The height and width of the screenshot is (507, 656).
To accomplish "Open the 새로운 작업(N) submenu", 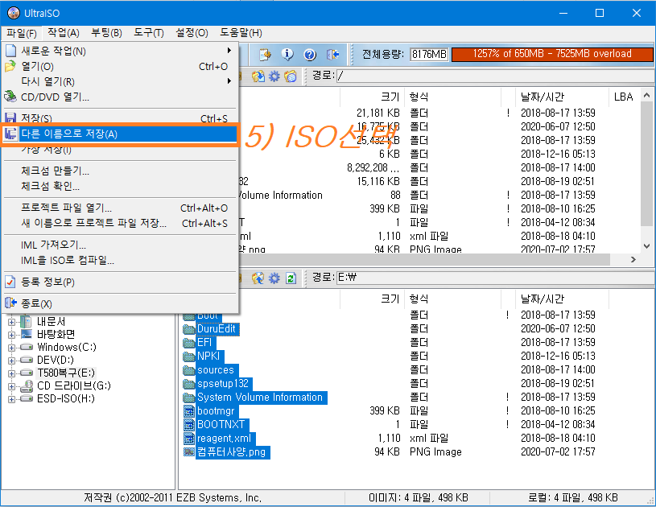I will 120,51.
